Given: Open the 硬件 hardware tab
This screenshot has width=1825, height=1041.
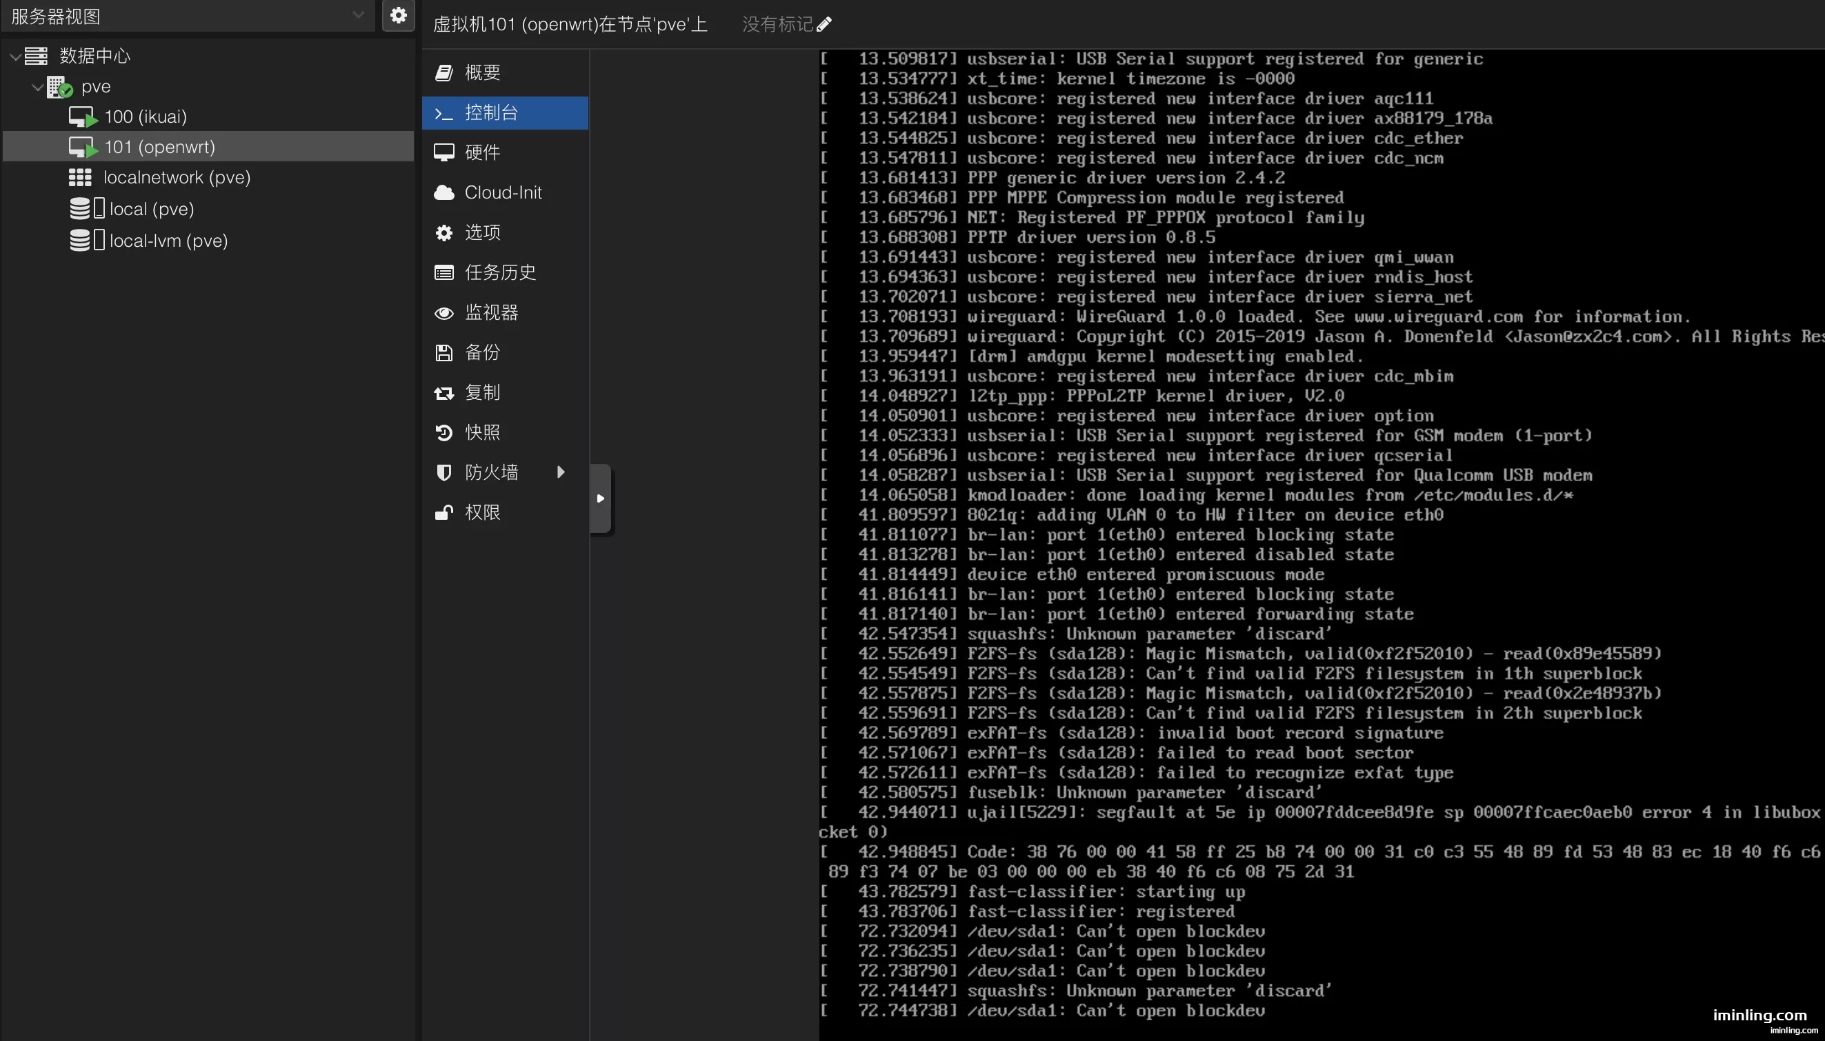Looking at the screenshot, I should (505, 152).
